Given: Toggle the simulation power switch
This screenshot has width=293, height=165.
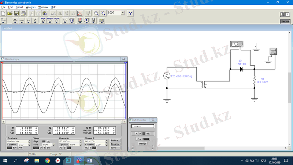Looking at the screenshot, I should click(285, 14).
